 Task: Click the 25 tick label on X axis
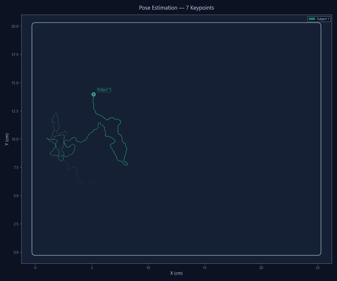coord(318,268)
